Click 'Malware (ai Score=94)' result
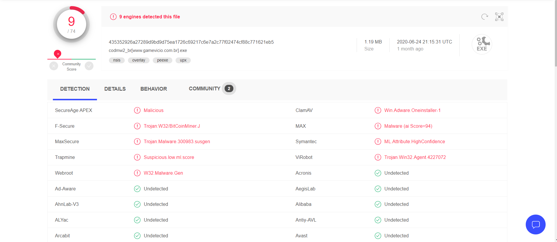 click(408, 126)
